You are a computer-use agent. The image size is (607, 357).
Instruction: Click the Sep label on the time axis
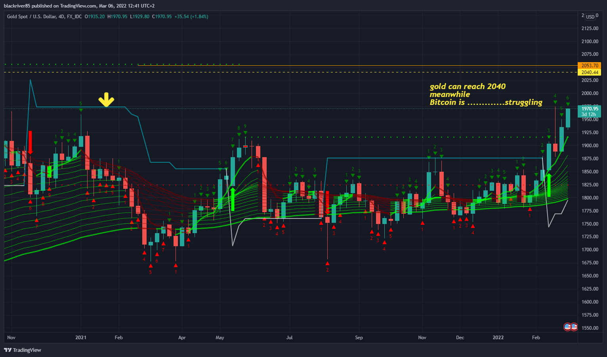click(359, 338)
